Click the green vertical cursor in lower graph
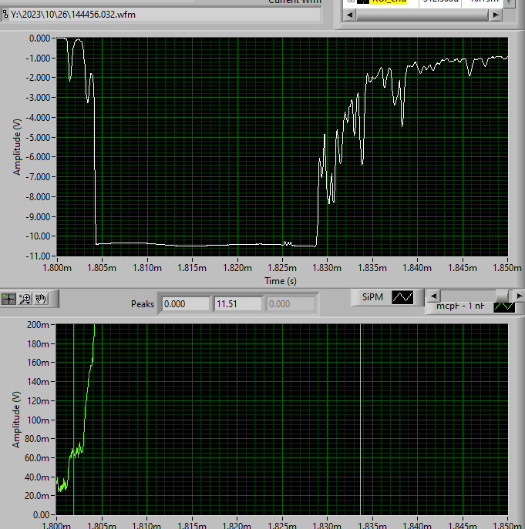This screenshot has height=529, width=525. (x=361, y=418)
